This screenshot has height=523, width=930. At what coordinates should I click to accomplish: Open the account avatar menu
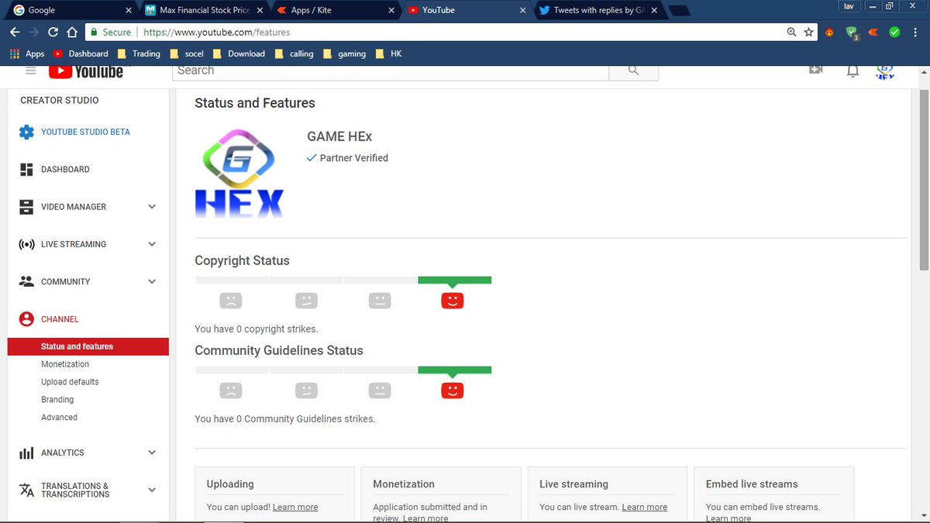click(885, 72)
